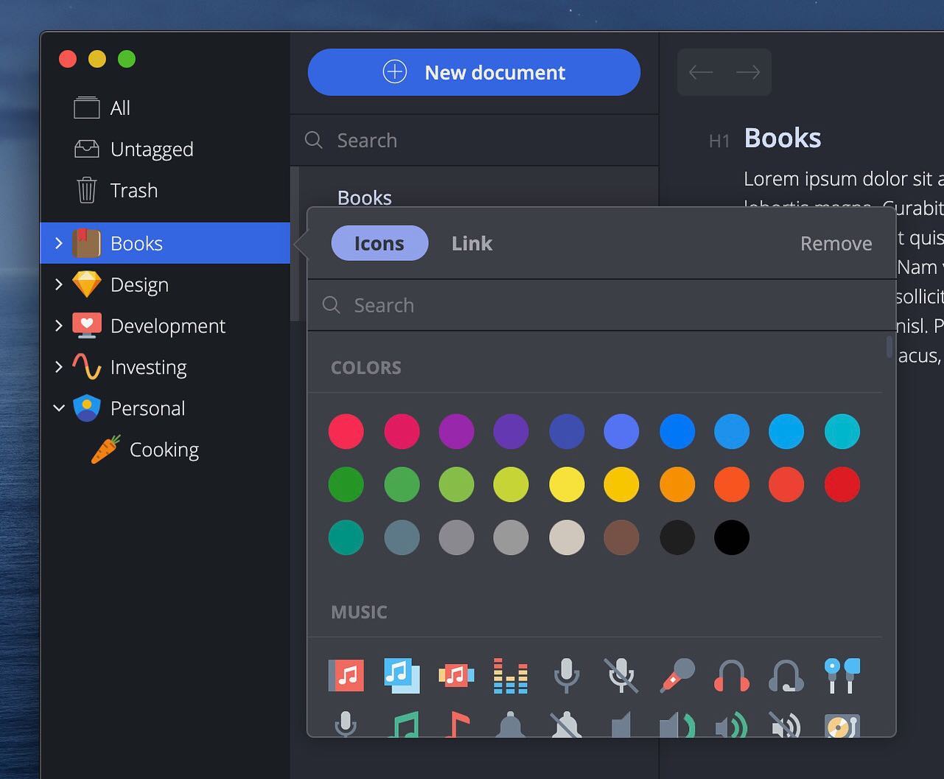Switch to the Link tab
The width and height of the screenshot is (944, 779).
pos(472,243)
